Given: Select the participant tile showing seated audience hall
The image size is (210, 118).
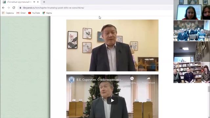Looking at the screenshot, I should [192, 30].
